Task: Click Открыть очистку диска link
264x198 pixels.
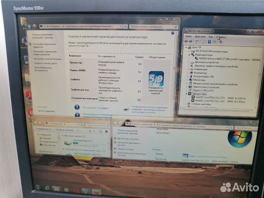Action: pos(46,63)
